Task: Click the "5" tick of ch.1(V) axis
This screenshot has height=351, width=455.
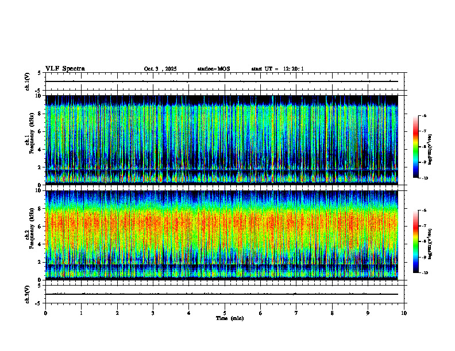Action: click(40, 73)
